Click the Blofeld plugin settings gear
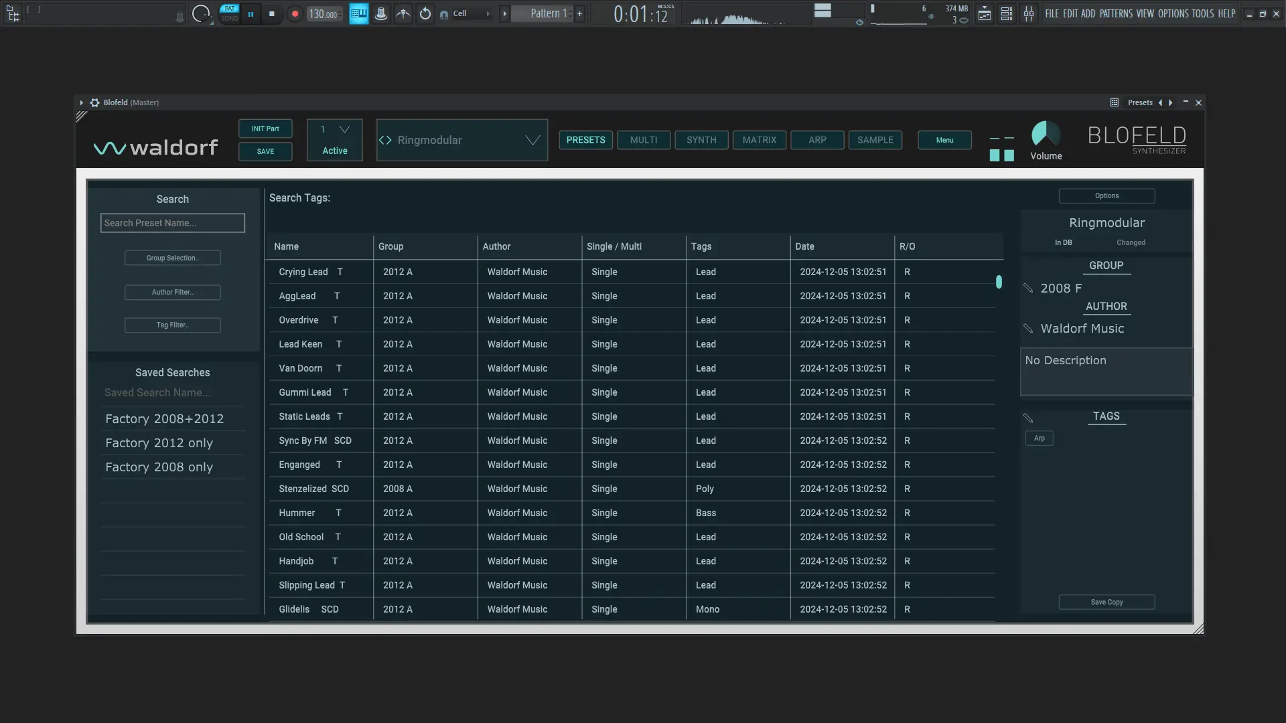 point(94,102)
